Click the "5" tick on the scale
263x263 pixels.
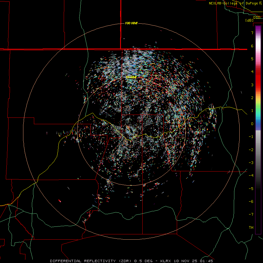coord(252,59)
